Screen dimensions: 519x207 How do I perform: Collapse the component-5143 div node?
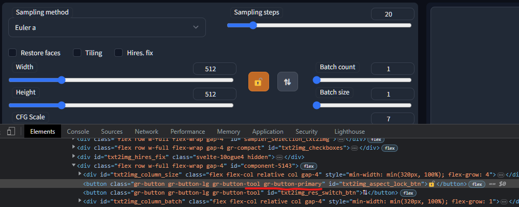74,166
